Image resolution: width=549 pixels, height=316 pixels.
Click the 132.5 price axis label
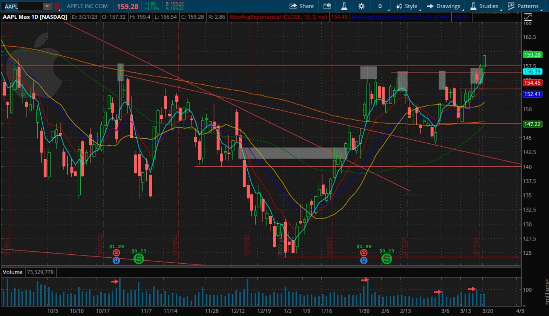pos(530,210)
